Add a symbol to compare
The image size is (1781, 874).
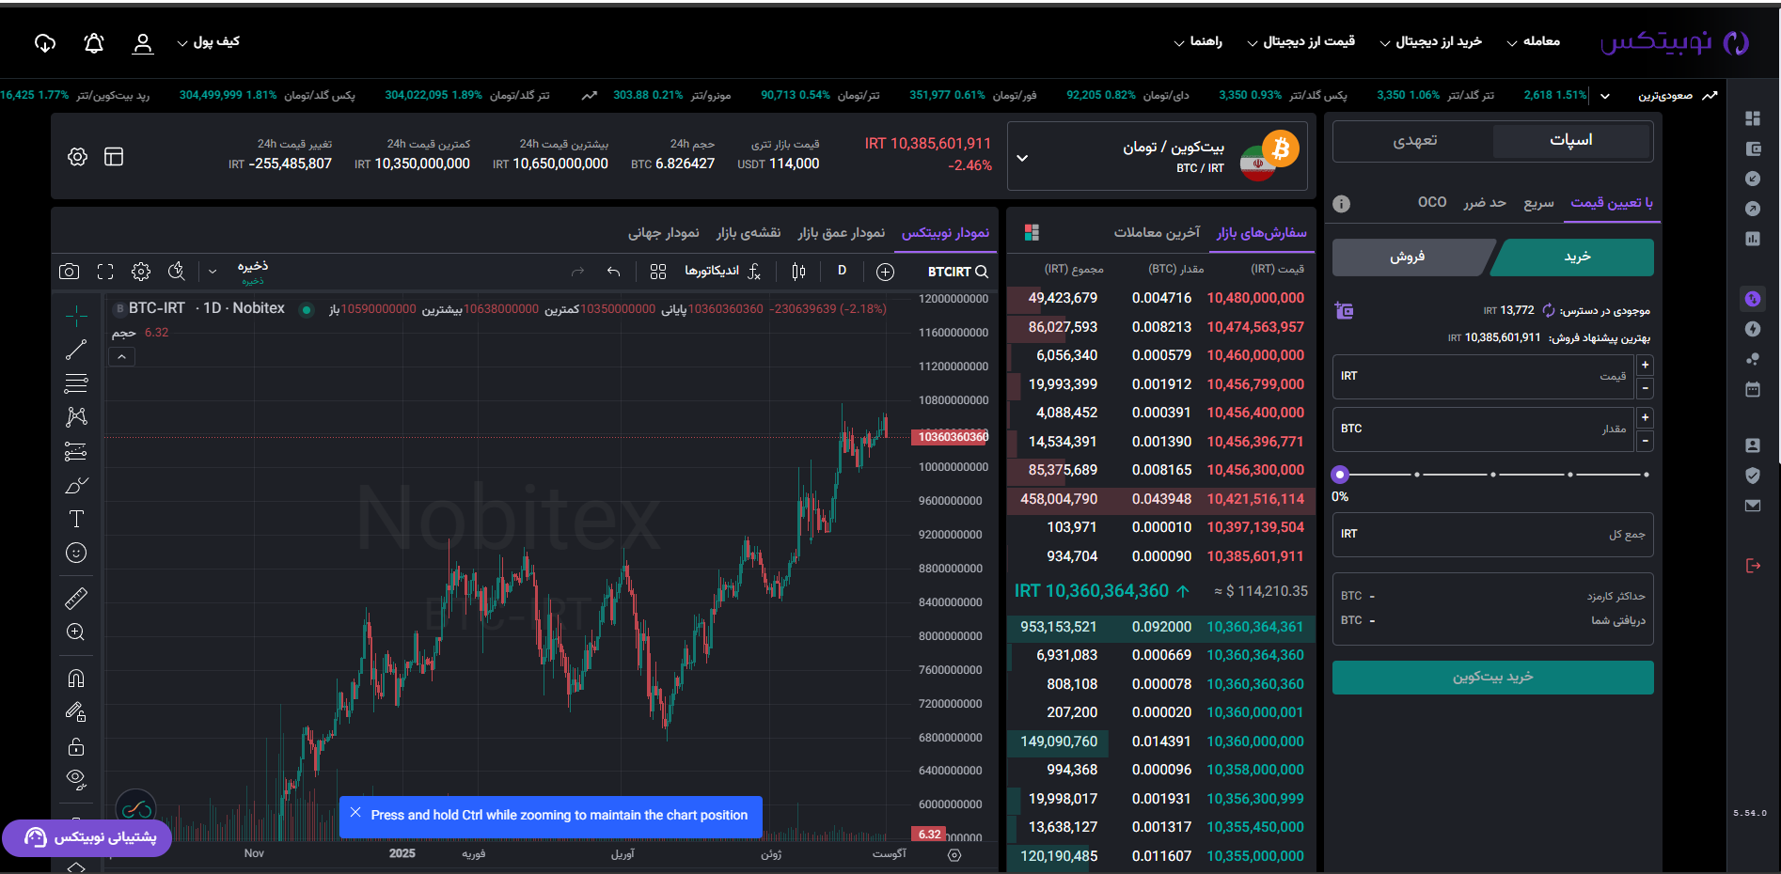(885, 272)
